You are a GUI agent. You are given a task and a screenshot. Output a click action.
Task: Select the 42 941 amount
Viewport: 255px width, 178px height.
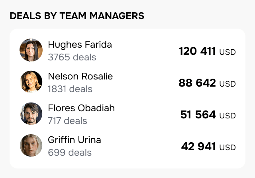tap(198, 147)
